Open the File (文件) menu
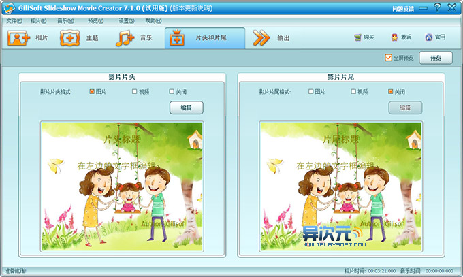This screenshot has width=463, height=277. (14, 21)
